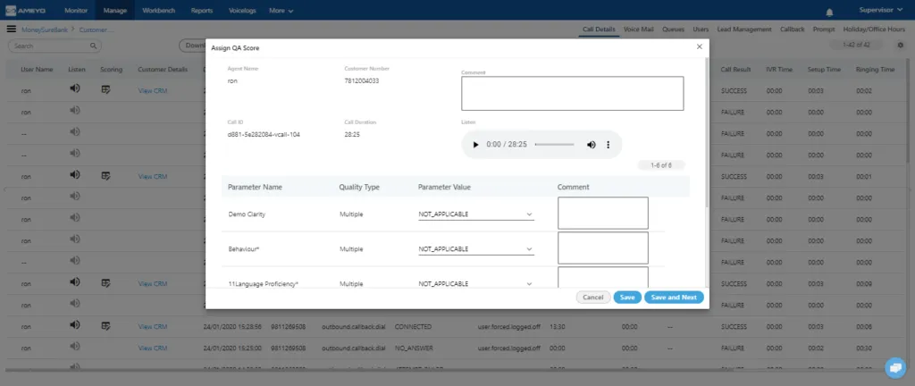The image size is (915, 386).
Task: Open audio player more options menu
Action: tap(609, 145)
